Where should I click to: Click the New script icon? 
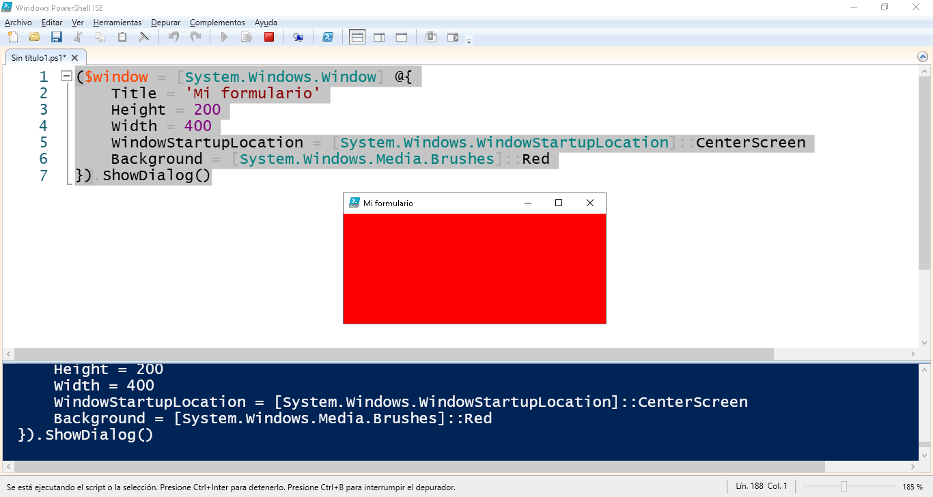[x=12, y=37]
